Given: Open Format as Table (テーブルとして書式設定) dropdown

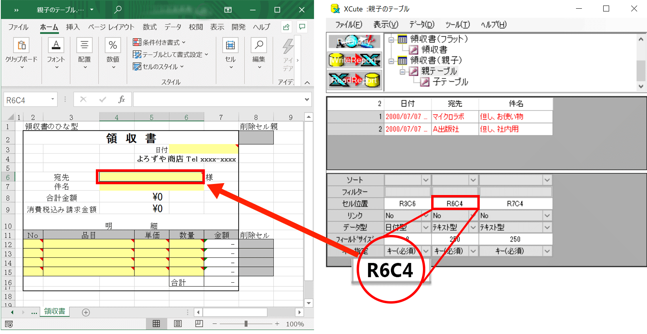Looking at the screenshot, I should [170, 54].
